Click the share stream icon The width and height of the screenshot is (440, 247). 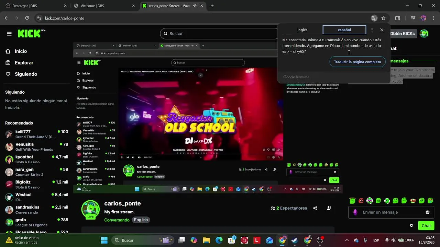tap(315, 208)
